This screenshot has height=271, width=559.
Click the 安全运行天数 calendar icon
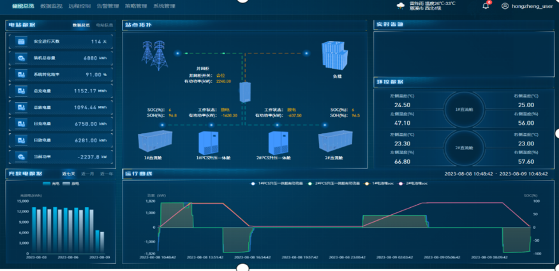pos(21,41)
